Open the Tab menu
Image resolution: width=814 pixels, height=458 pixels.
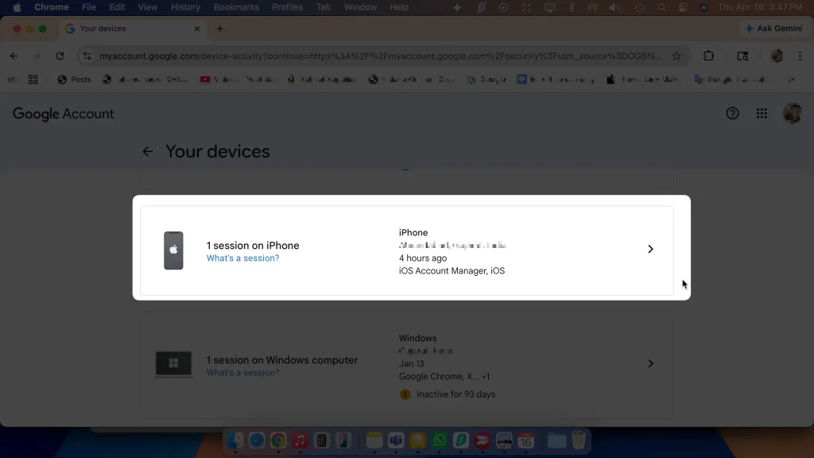click(323, 7)
